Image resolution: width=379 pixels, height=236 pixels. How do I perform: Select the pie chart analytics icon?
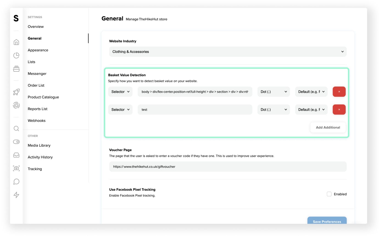coord(16,55)
